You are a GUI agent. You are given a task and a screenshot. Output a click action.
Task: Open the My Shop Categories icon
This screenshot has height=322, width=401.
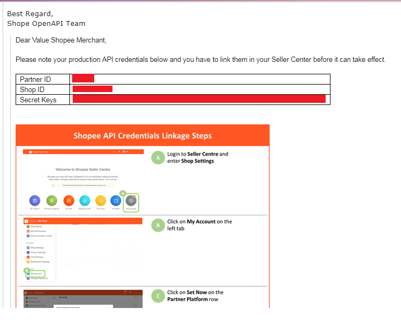click(52, 200)
